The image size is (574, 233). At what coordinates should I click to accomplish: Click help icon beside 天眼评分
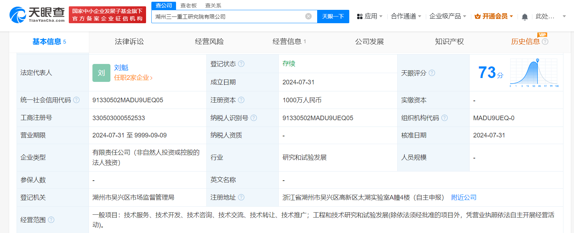(x=432, y=73)
